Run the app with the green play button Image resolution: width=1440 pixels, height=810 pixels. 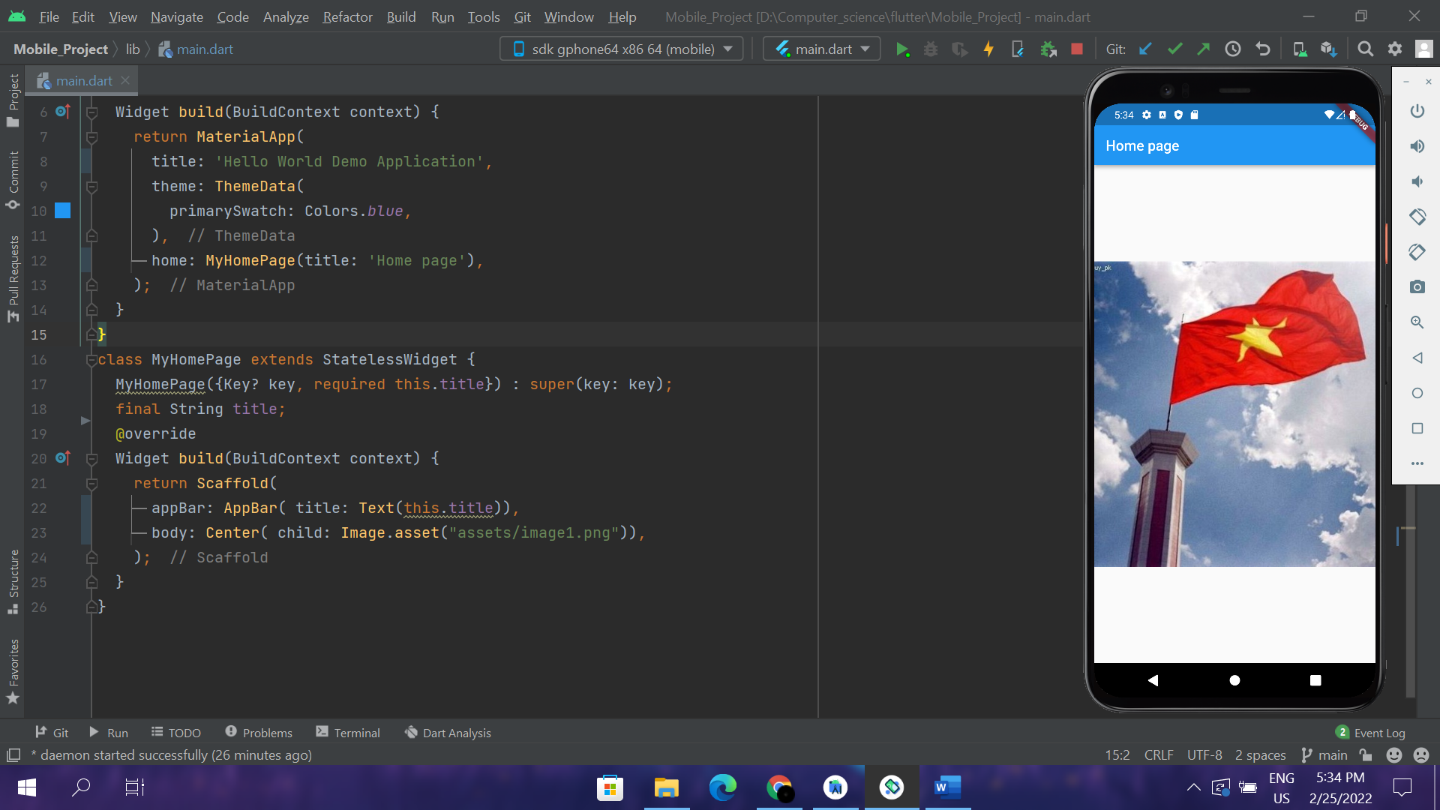[x=902, y=49]
